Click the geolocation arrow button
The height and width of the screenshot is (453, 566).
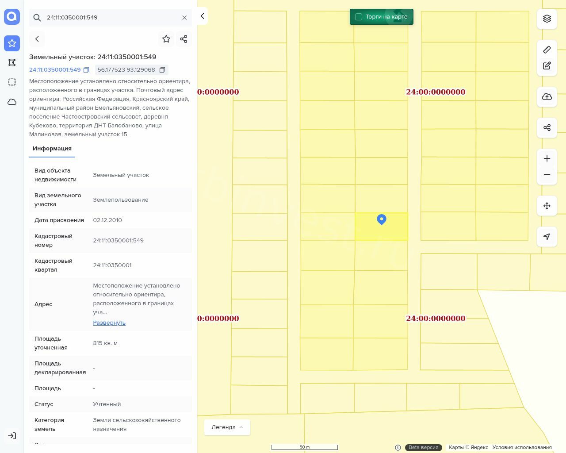547,237
